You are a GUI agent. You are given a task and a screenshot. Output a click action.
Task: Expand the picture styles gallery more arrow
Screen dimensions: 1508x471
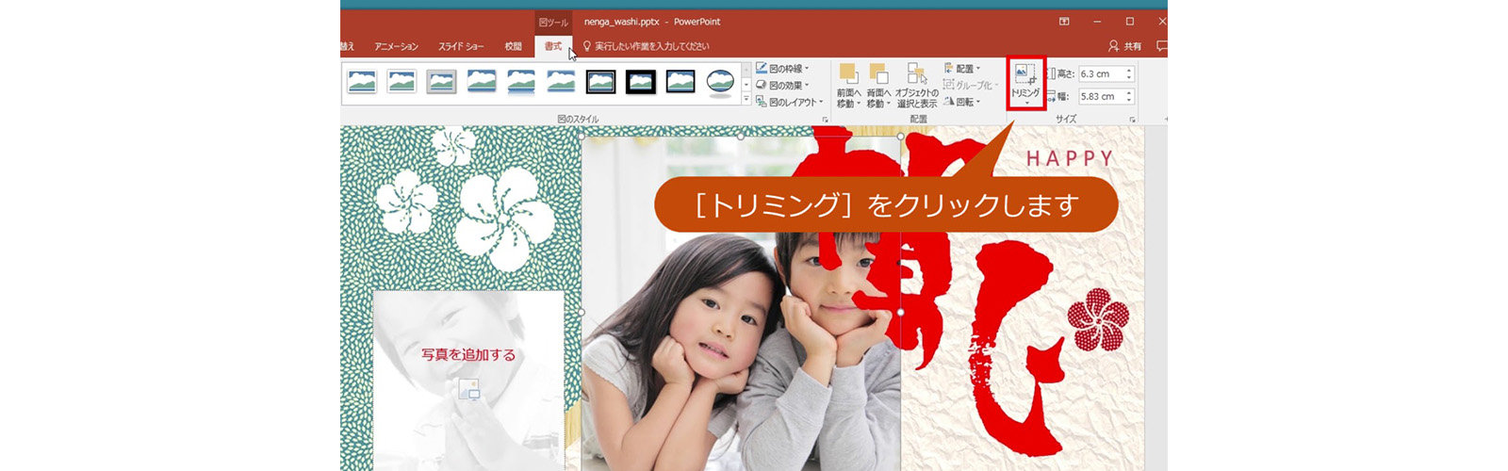[x=746, y=100]
